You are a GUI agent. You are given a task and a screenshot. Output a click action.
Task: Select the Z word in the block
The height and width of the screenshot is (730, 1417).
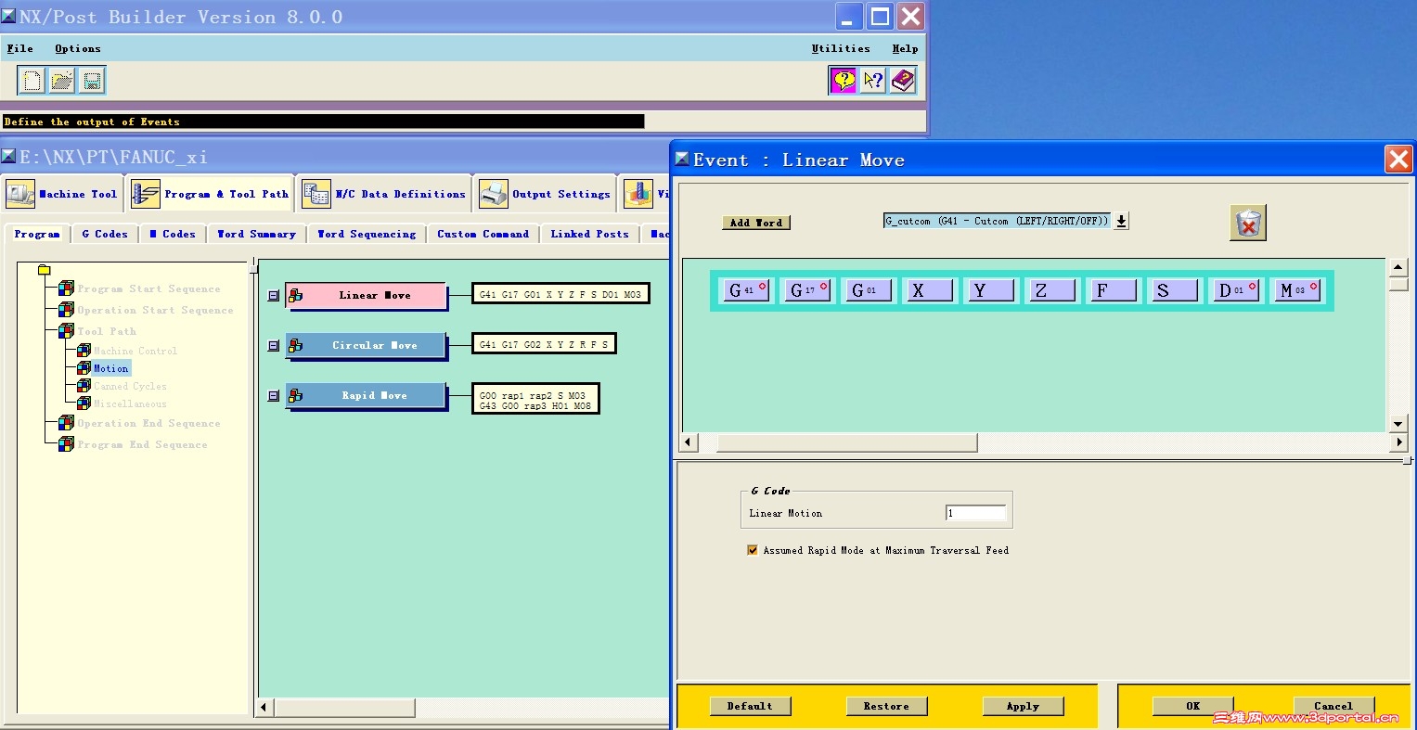pos(1052,290)
